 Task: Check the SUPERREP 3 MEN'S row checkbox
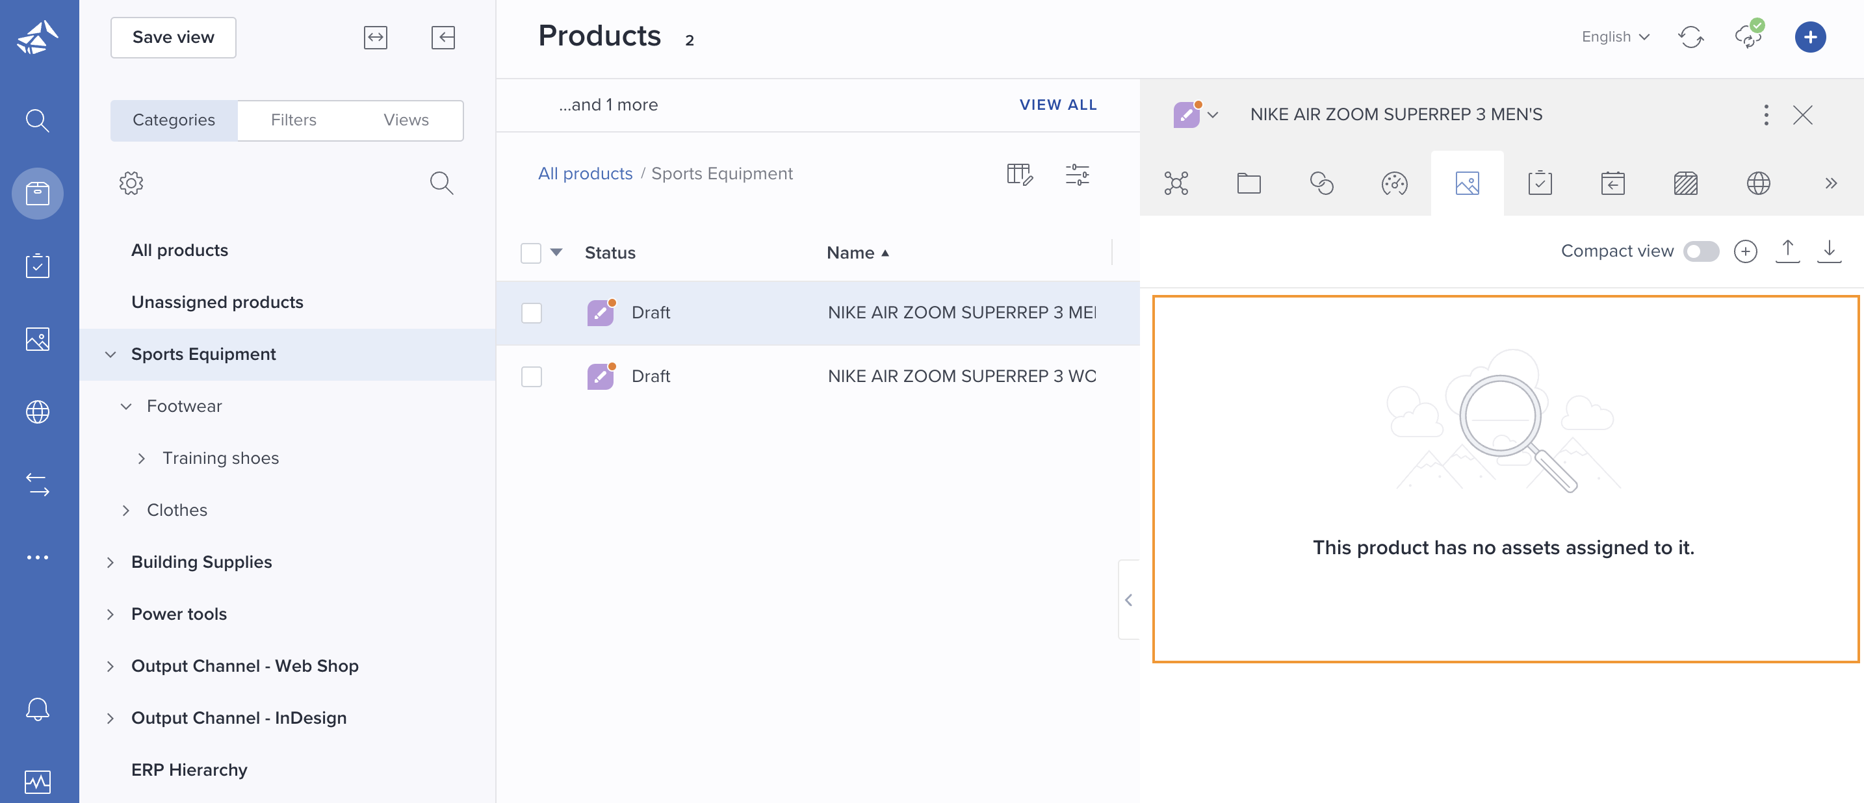tap(532, 313)
